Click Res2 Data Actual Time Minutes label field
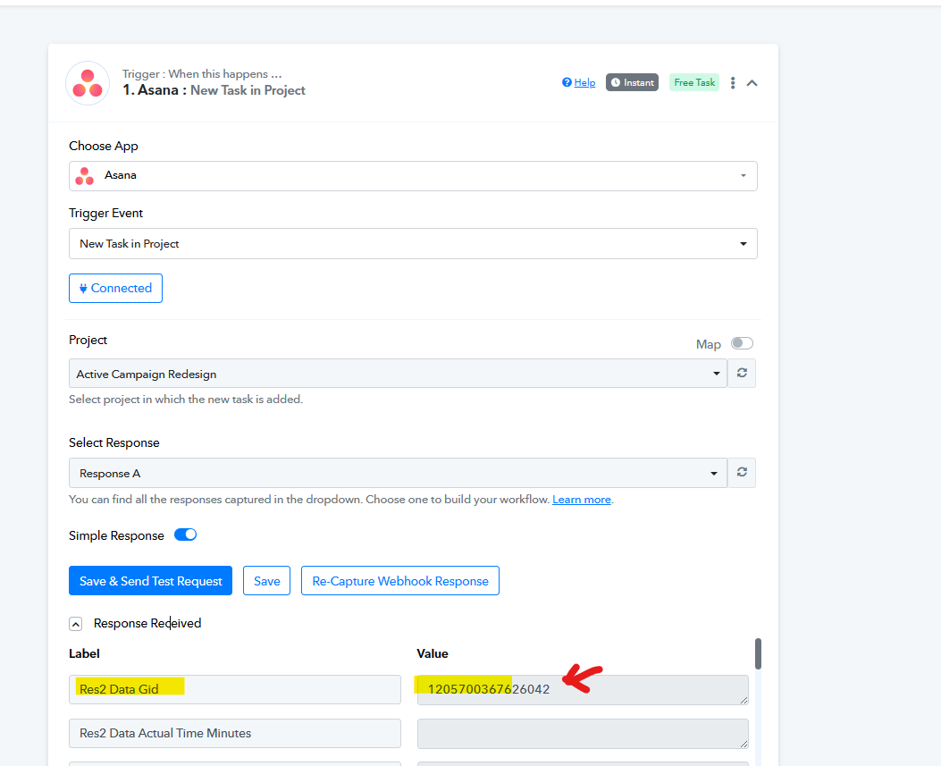 tap(235, 733)
